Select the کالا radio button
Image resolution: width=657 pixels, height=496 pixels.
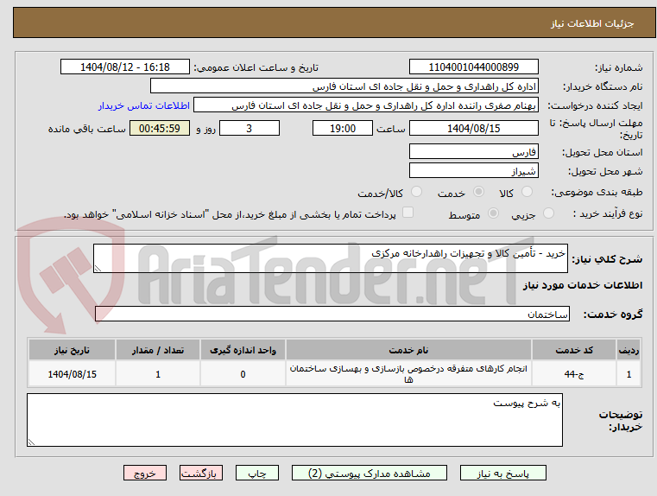[x=527, y=192]
